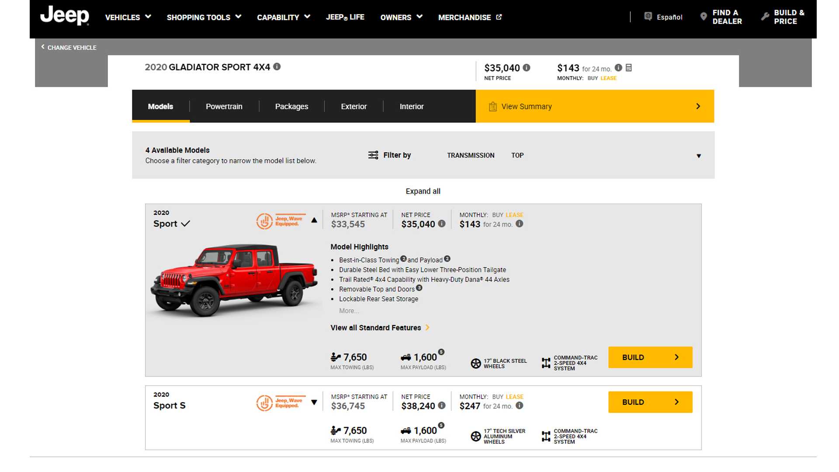Screen dimensions: 839x472
Task: Show info for Sport S $247 monthly payment
Action: [x=519, y=406]
